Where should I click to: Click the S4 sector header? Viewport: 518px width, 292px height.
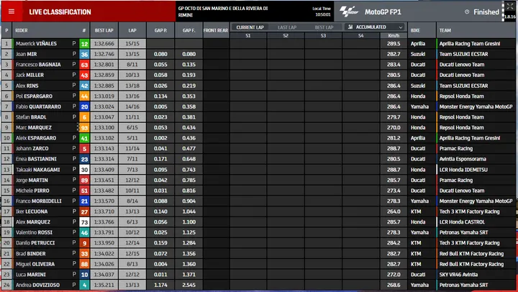(x=360, y=36)
